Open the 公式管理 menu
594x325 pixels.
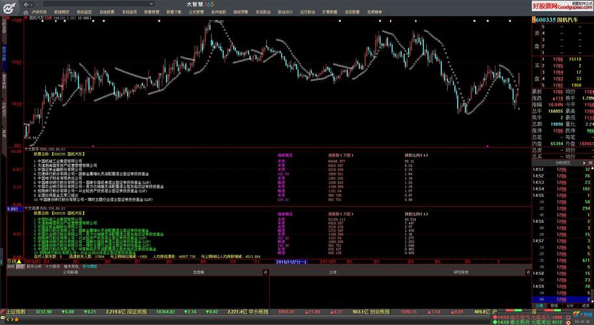(196, 12)
